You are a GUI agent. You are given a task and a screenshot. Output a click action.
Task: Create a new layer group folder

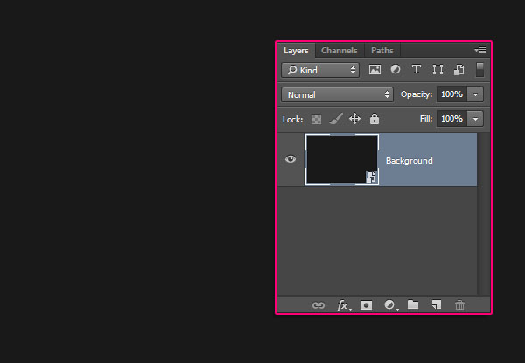[x=413, y=305]
